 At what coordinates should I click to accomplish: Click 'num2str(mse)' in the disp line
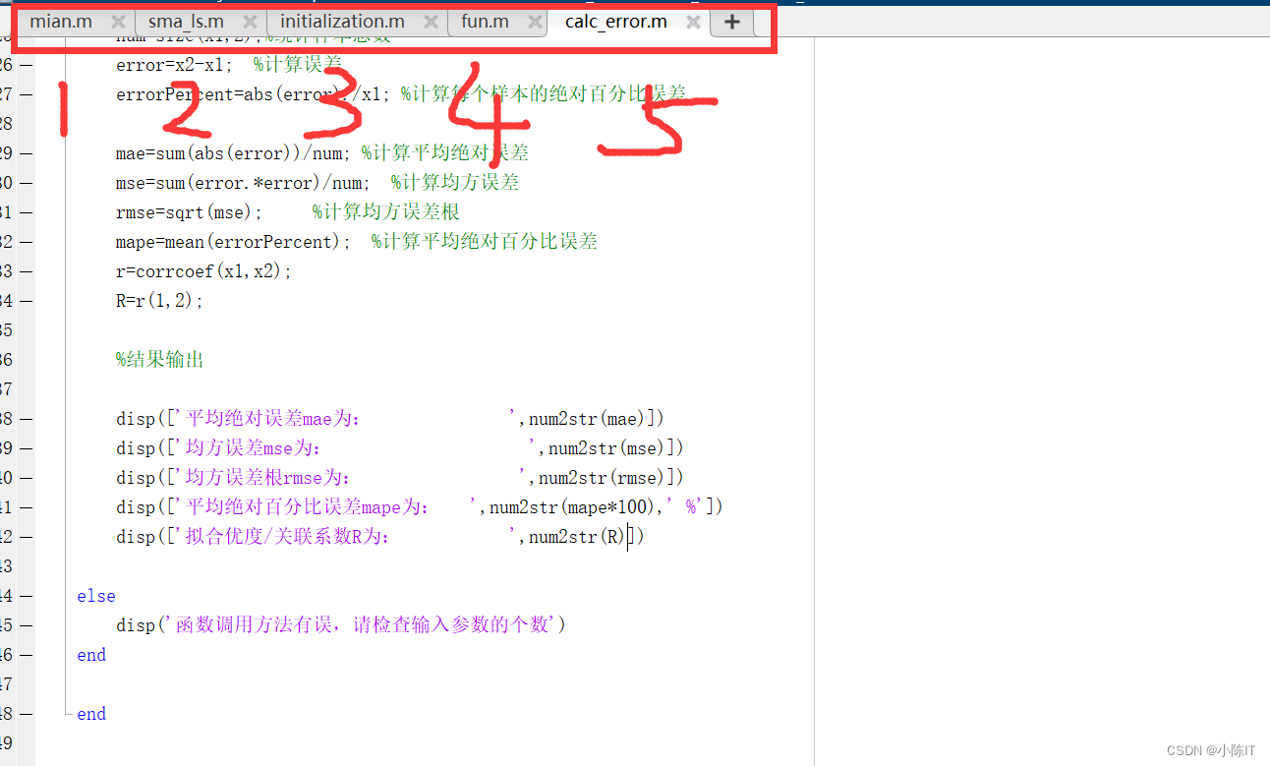[x=606, y=448]
